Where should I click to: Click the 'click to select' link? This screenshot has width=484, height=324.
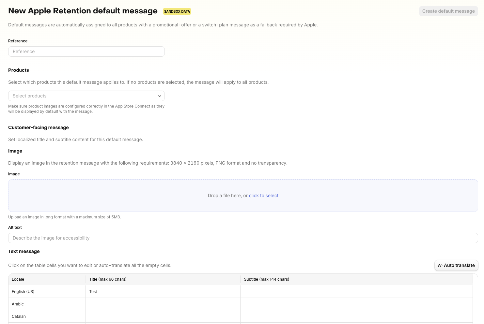click(263, 196)
